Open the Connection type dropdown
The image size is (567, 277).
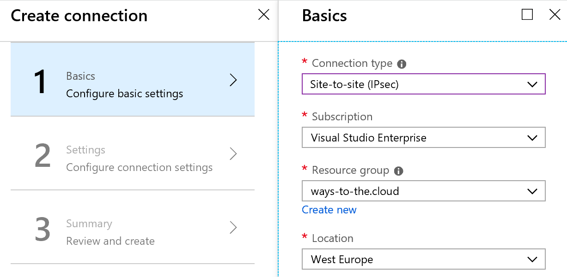coord(423,84)
